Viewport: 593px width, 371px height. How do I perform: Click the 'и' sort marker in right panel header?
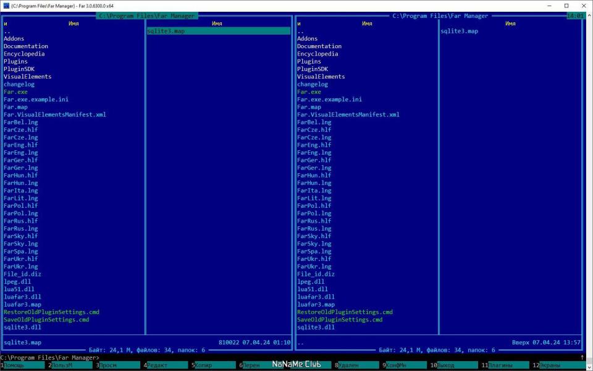(x=299, y=23)
